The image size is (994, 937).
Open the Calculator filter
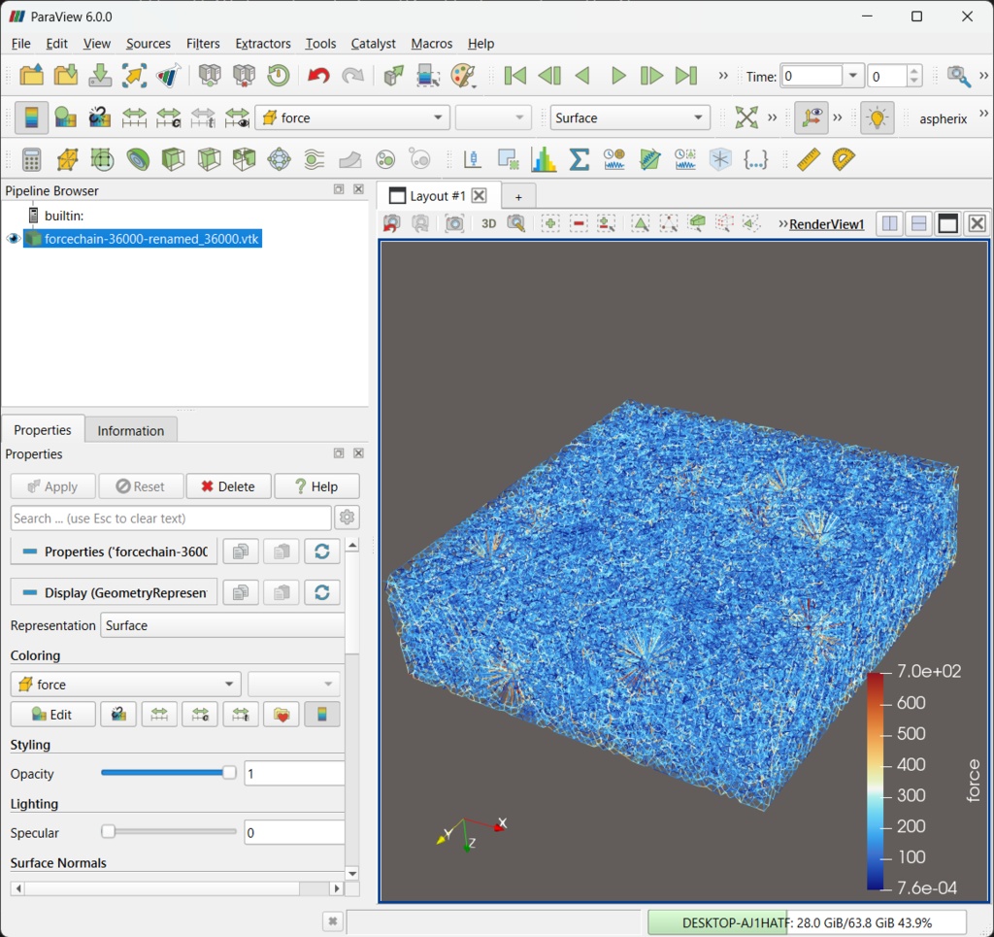[31, 158]
